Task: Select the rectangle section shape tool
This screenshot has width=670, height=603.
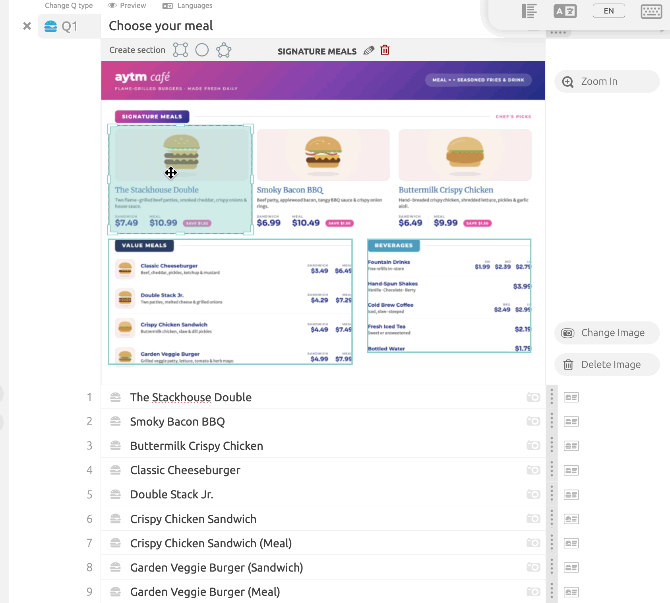Action: click(x=180, y=50)
